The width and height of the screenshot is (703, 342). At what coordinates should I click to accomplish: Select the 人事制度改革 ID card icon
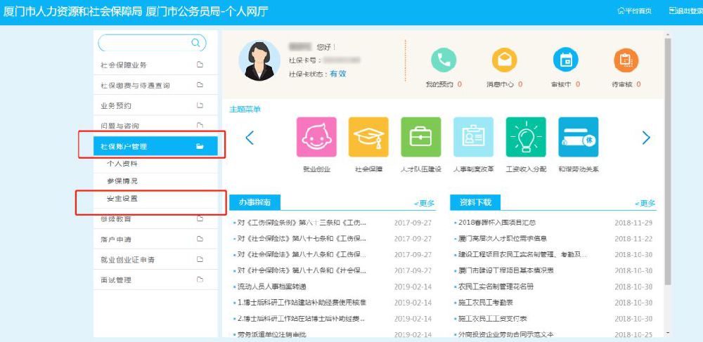[x=473, y=138]
